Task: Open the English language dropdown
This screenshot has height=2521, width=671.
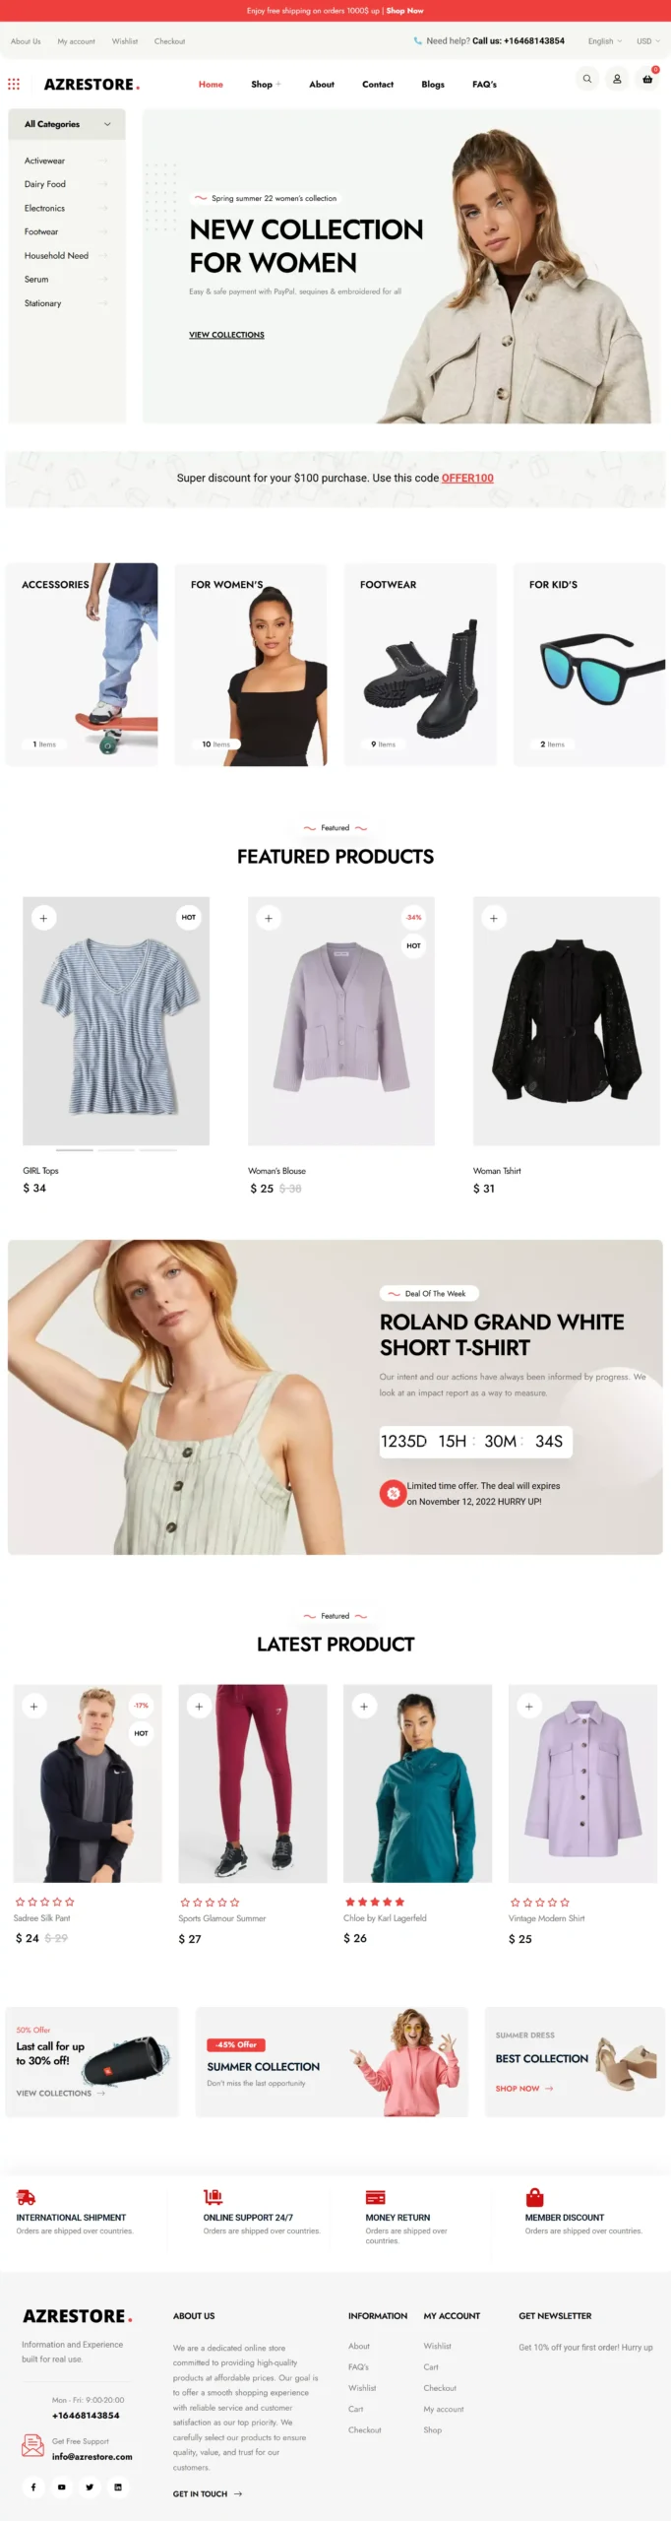Action: (605, 41)
